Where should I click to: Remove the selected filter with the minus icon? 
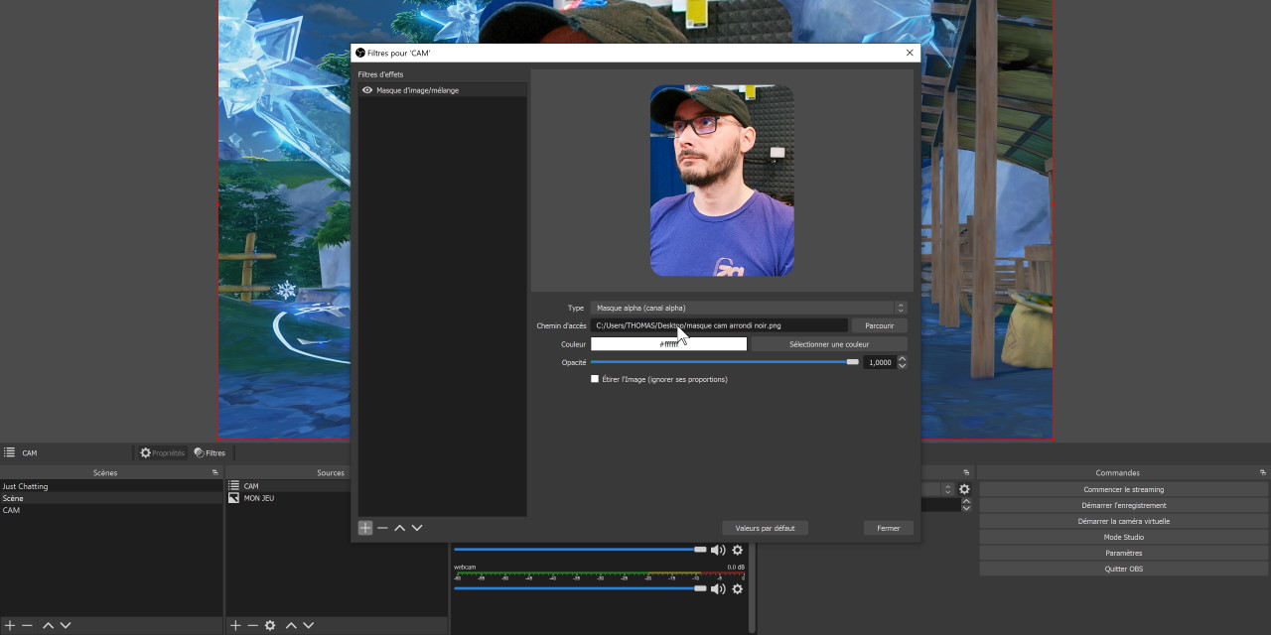(x=382, y=528)
